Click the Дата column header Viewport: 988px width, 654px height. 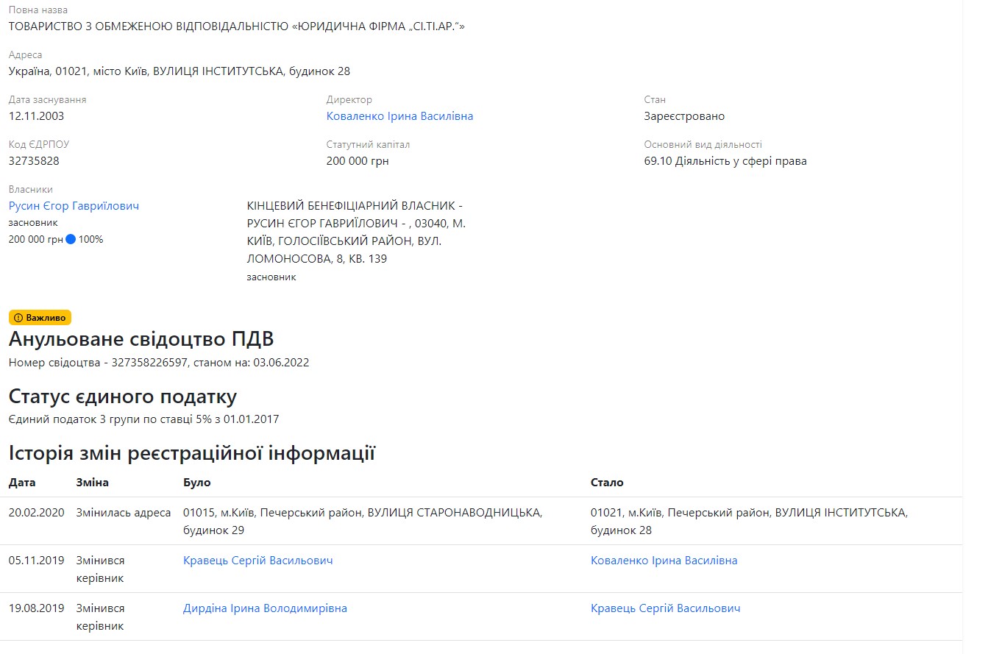pyautogui.click(x=22, y=483)
